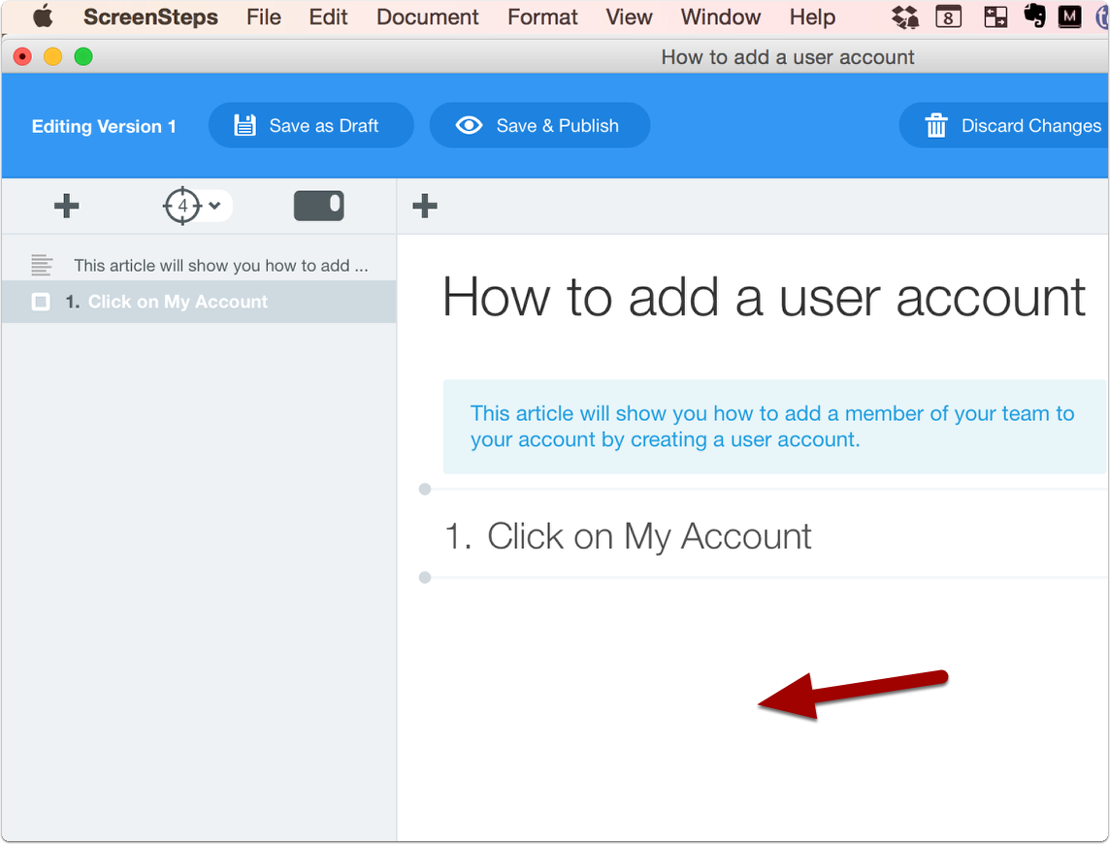Open the ScreenSteps application menu
The width and height of the screenshot is (1110, 844).
pyautogui.click(x=150, y=16)
